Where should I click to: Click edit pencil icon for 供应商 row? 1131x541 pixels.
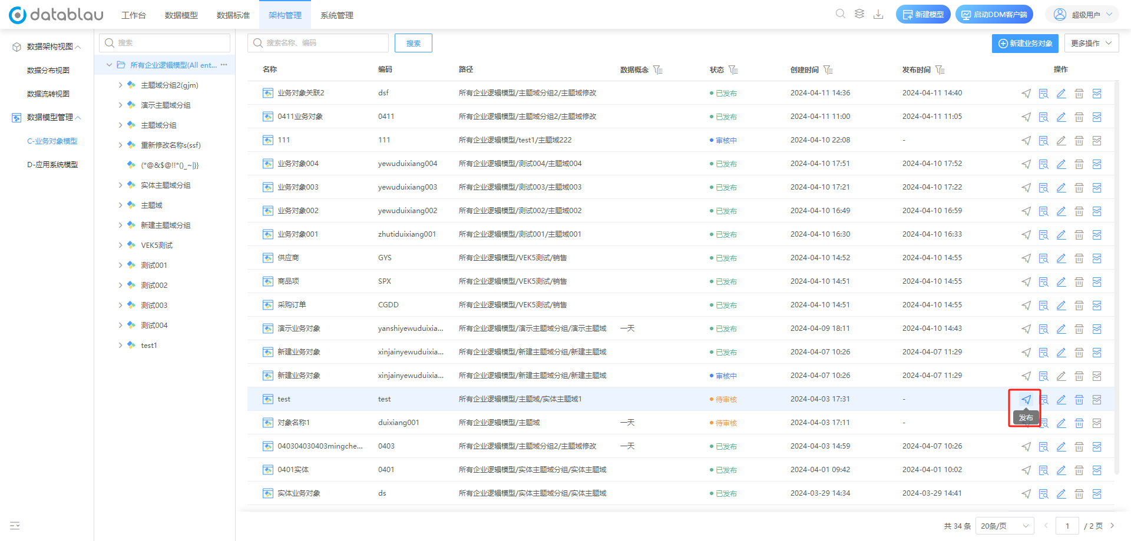tap(1061, 258)
